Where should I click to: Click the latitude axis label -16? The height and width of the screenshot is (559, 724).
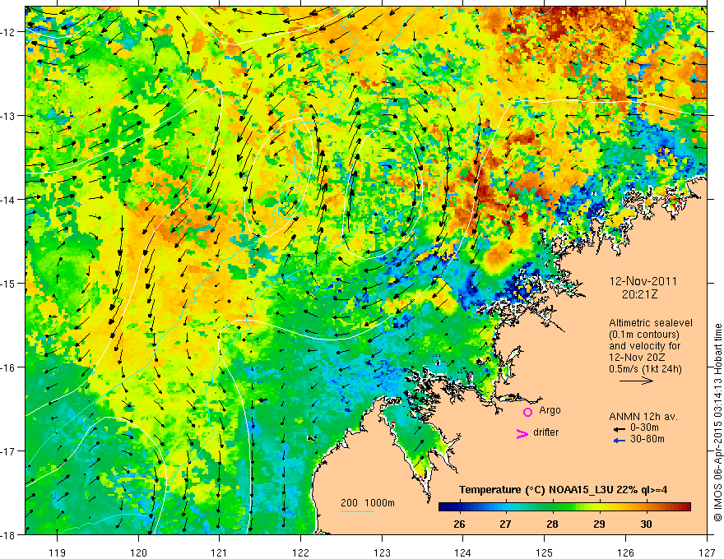point(9,367)
